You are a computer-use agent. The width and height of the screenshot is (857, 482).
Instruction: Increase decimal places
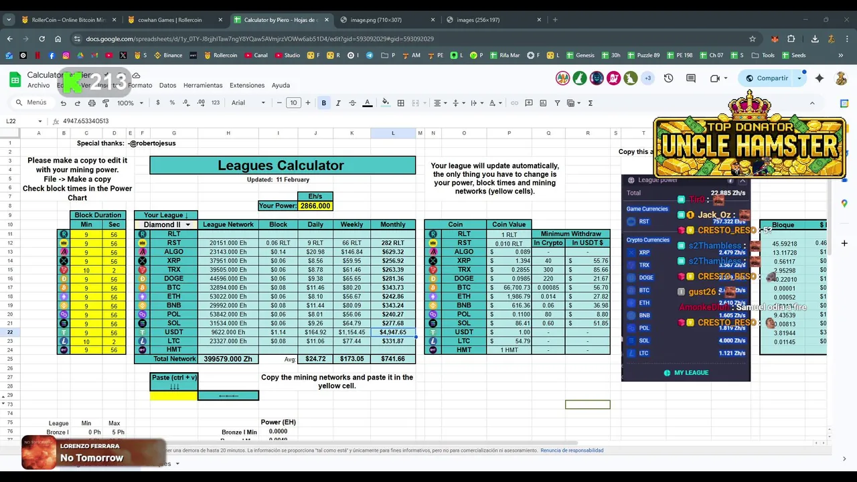[x=201, y=103]
